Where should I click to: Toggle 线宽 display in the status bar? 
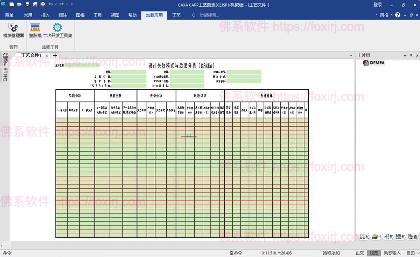point(373,253)
